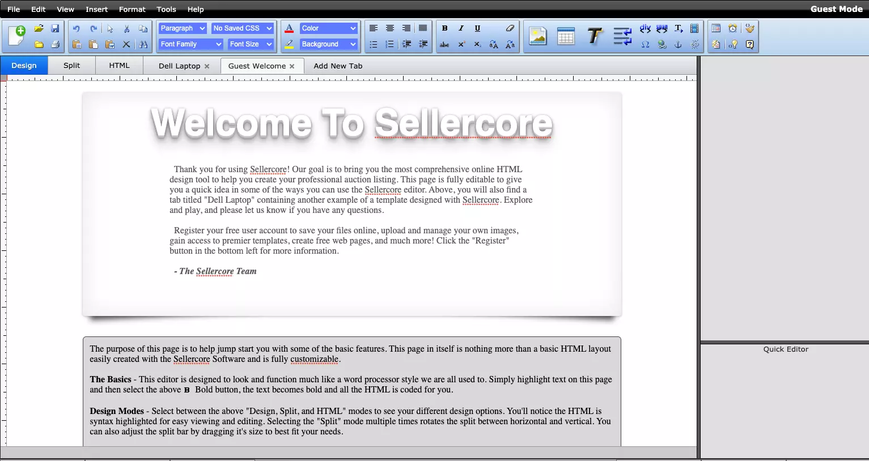Insert a numbered list

[390, 44]
